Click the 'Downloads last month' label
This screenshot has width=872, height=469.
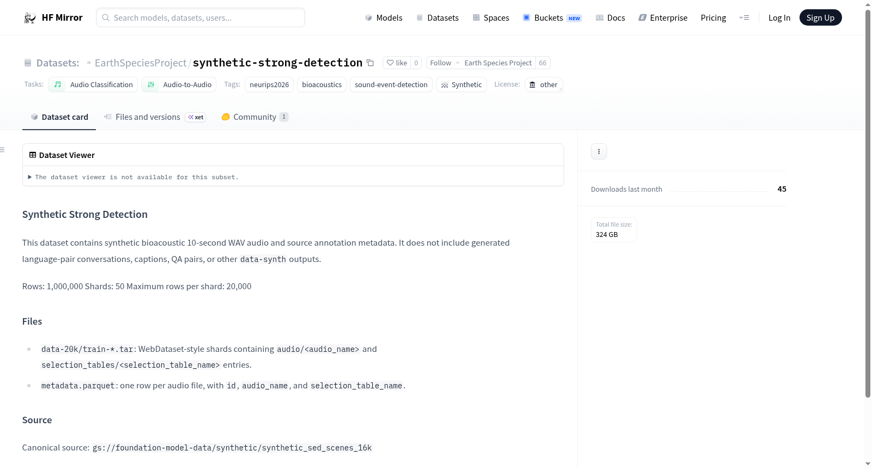point(627,189)
